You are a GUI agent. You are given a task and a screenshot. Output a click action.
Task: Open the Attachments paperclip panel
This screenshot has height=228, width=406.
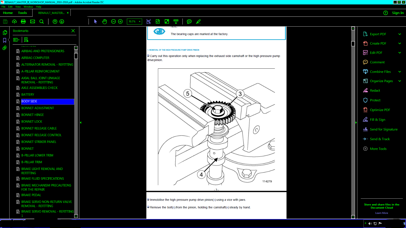pyautogui.click(x=5, y=48)
